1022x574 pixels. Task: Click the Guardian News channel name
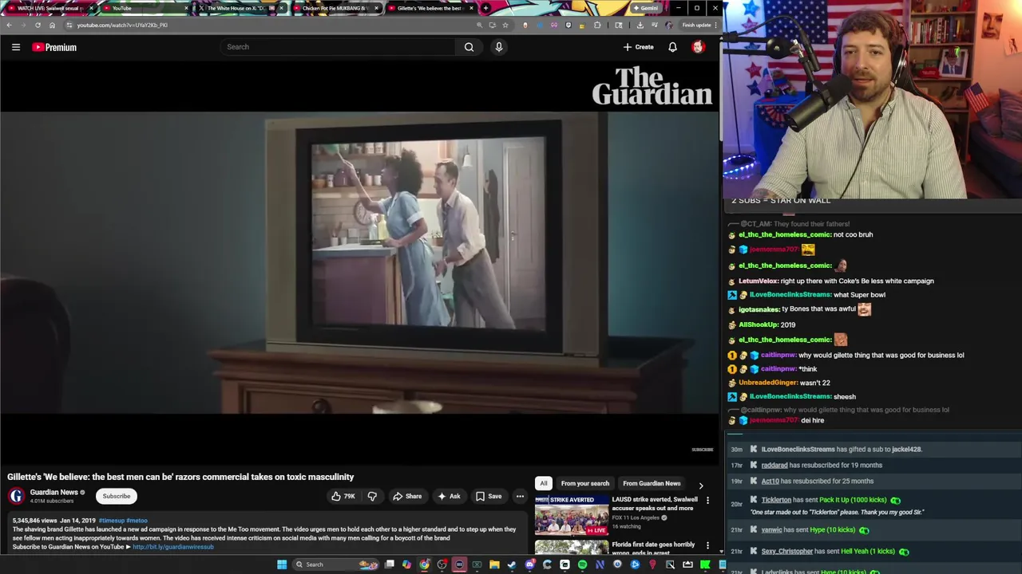tap(54, 492)
